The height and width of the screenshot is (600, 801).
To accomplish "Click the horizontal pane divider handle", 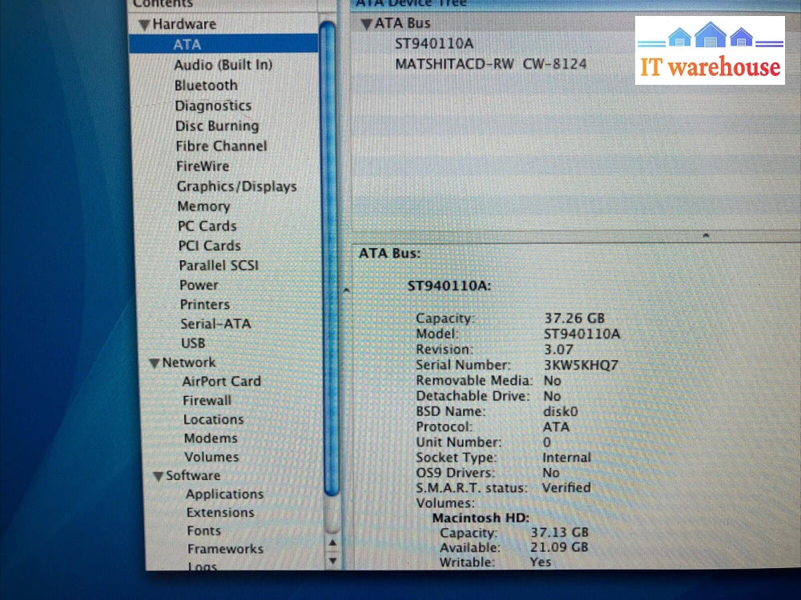I will pos(706,235).
